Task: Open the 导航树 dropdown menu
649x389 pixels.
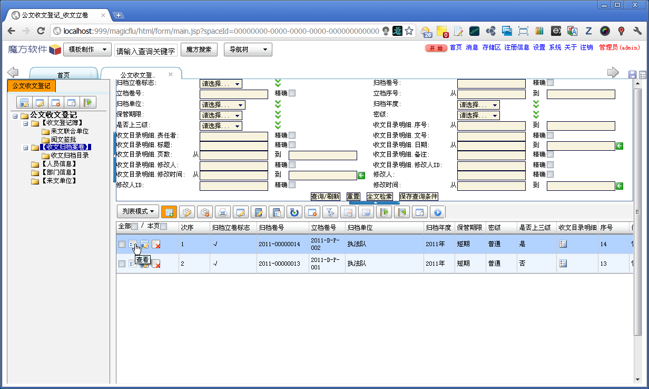Action: [248, 50]
